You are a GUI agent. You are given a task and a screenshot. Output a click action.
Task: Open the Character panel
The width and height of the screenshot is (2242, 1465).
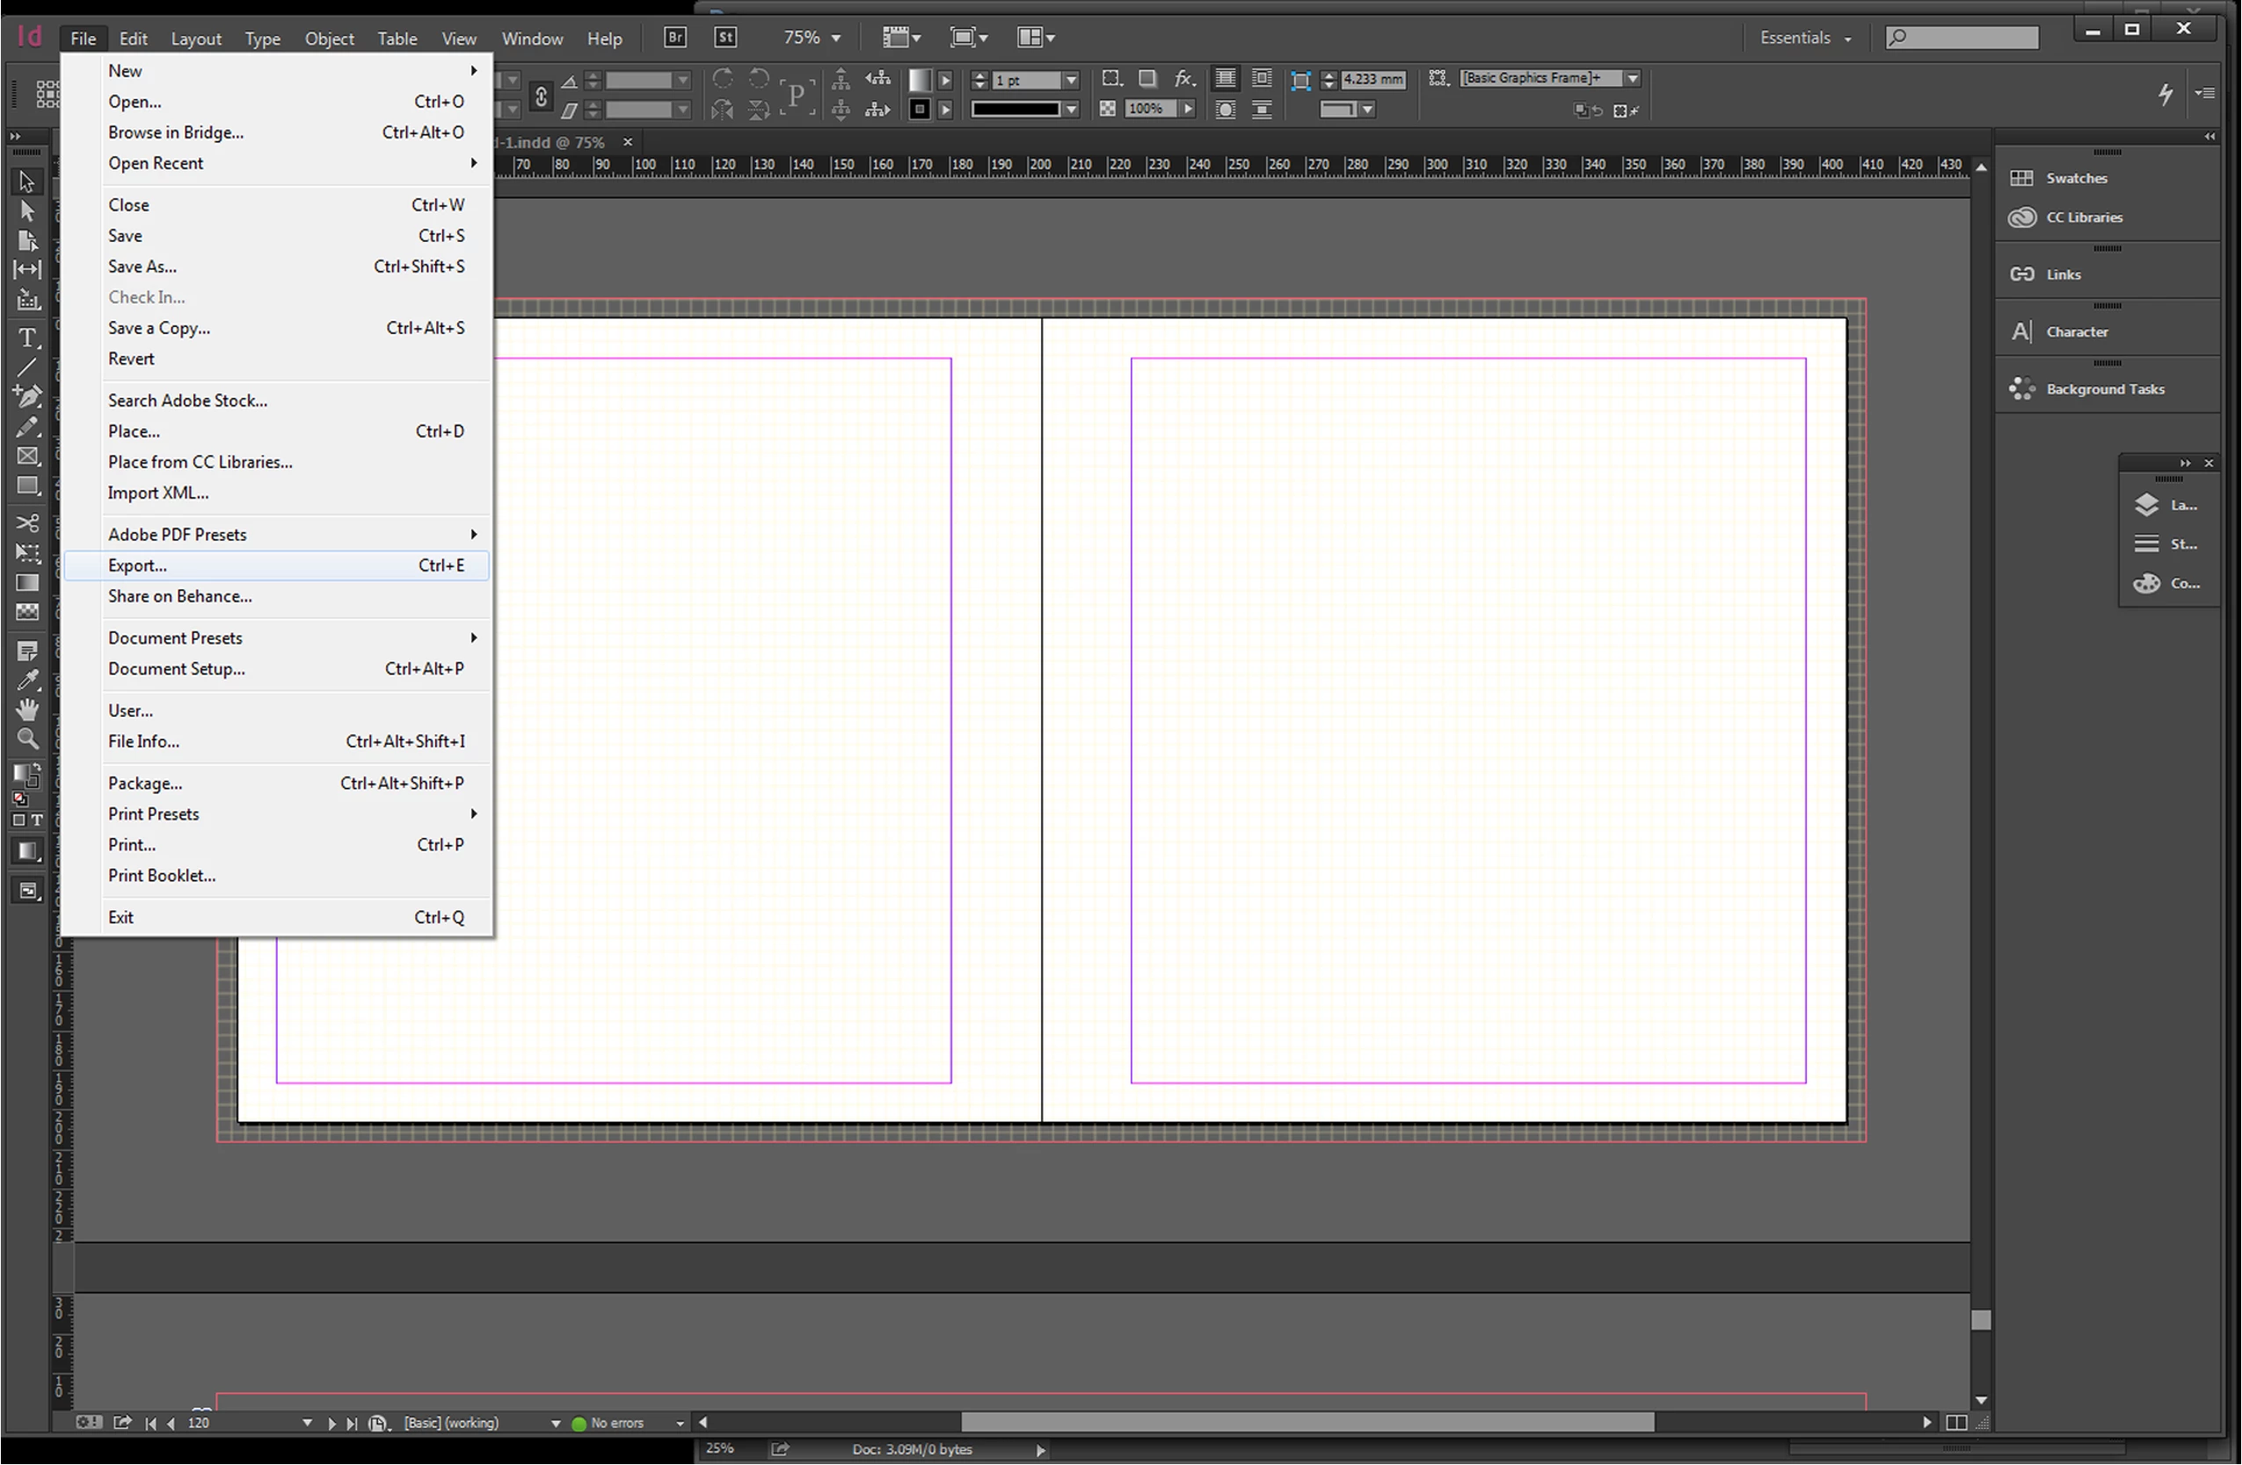pyautogui.click(x=2075, y=332)
